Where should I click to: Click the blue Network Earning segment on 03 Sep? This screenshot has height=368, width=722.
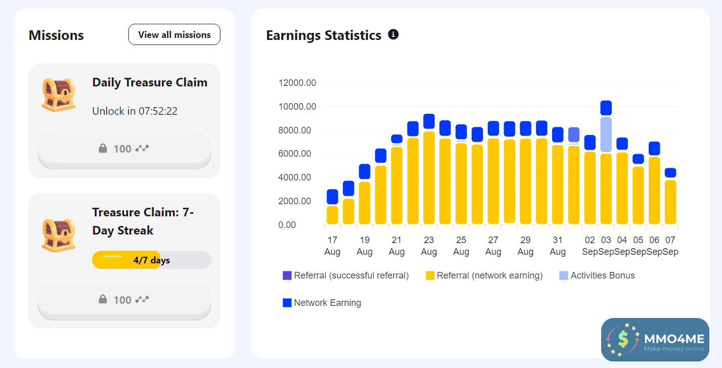(606, 108)
